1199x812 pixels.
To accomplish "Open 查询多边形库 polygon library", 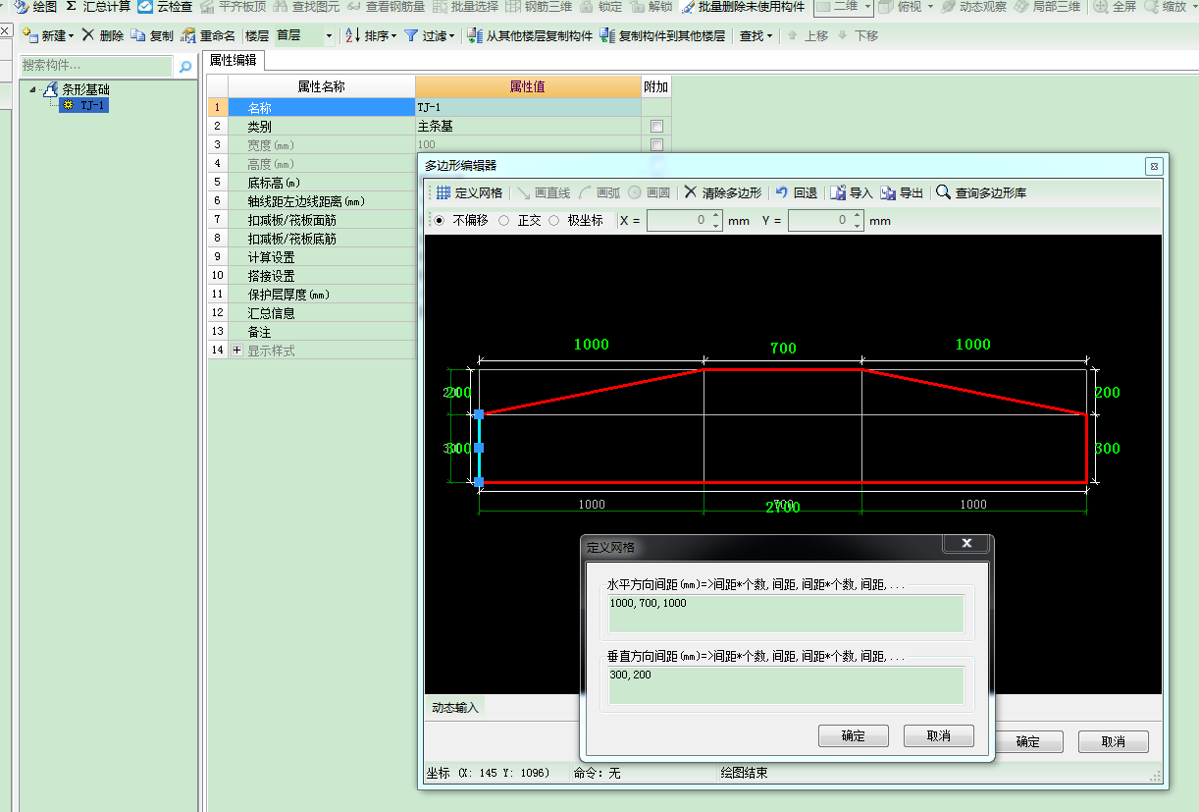I will point(981,192).
